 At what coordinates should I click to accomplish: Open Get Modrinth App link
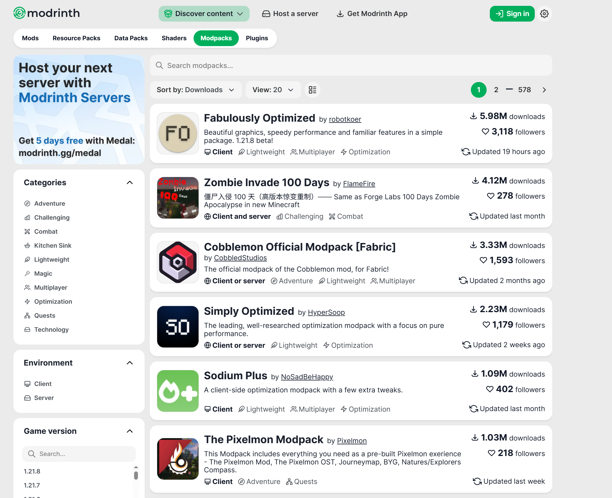(x=372, y=14)
